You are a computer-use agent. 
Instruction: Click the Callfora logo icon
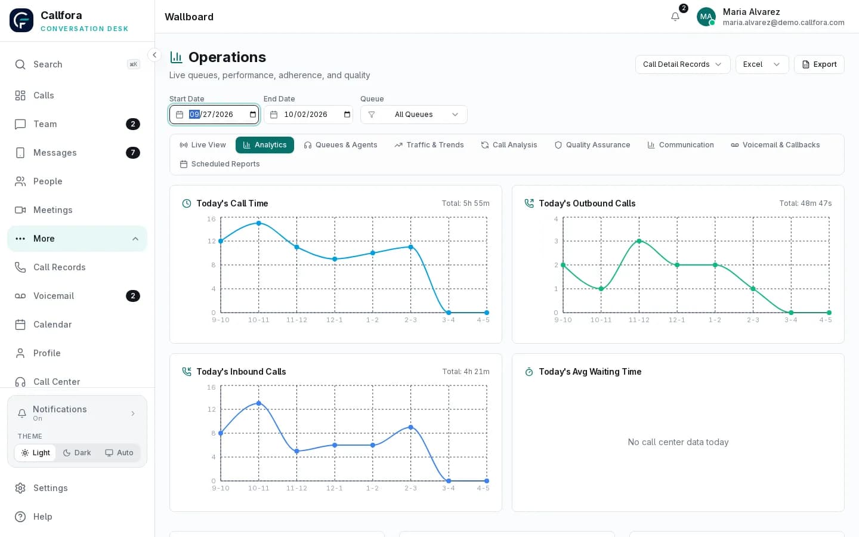click(21, 20)
